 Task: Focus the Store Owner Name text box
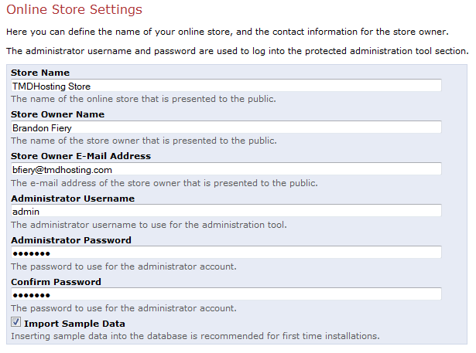[225, 127]
